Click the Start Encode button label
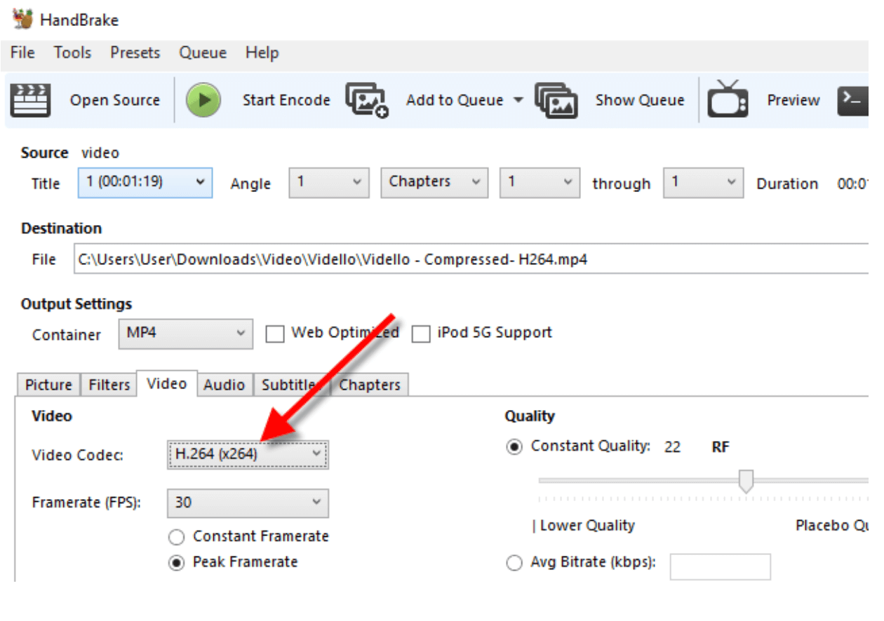The height and width of the screenshot is (621, 884). (x=286, y=100)
